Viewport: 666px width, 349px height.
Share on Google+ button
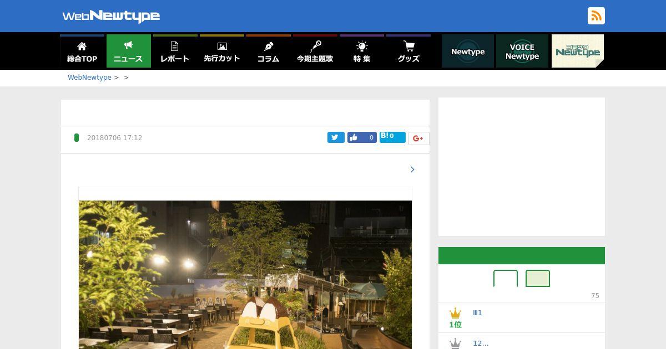click(418, 138)
